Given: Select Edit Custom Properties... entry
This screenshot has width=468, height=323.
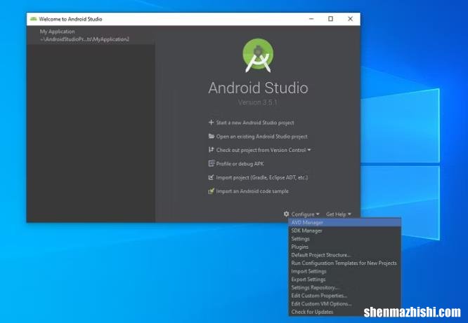Looking at the screenshot, I should pyautogui.click(x=345, y=296).
